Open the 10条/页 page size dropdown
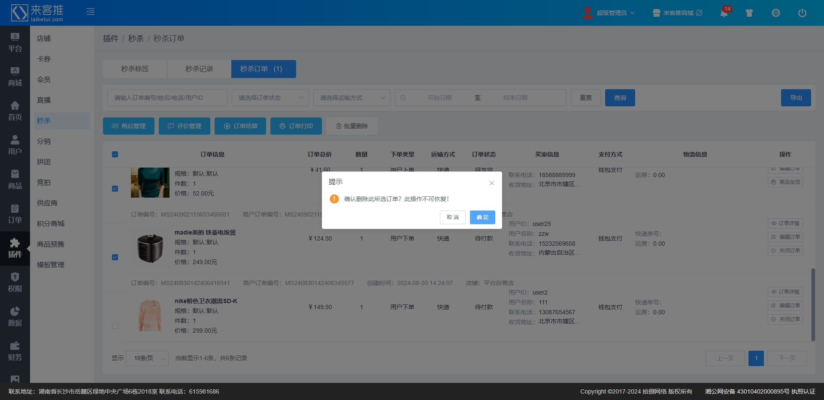This screenshot has height=400, width=824. [x=147, y=358]
